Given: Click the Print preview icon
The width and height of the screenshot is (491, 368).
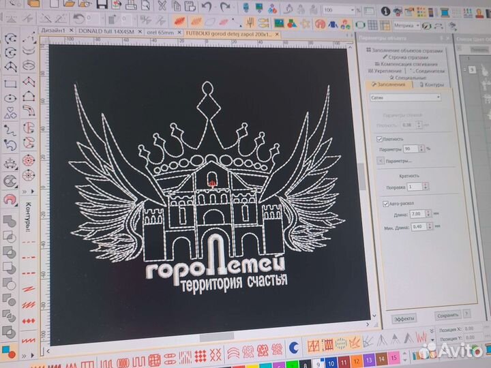Looking at the screenshot, I should [x=146, y=5].
